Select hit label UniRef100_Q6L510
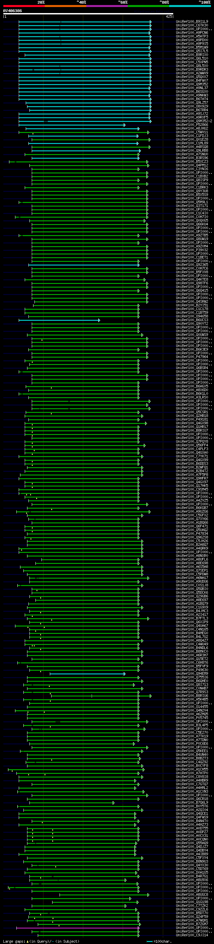Screen dimensions: 214x944 pos(192,58)
